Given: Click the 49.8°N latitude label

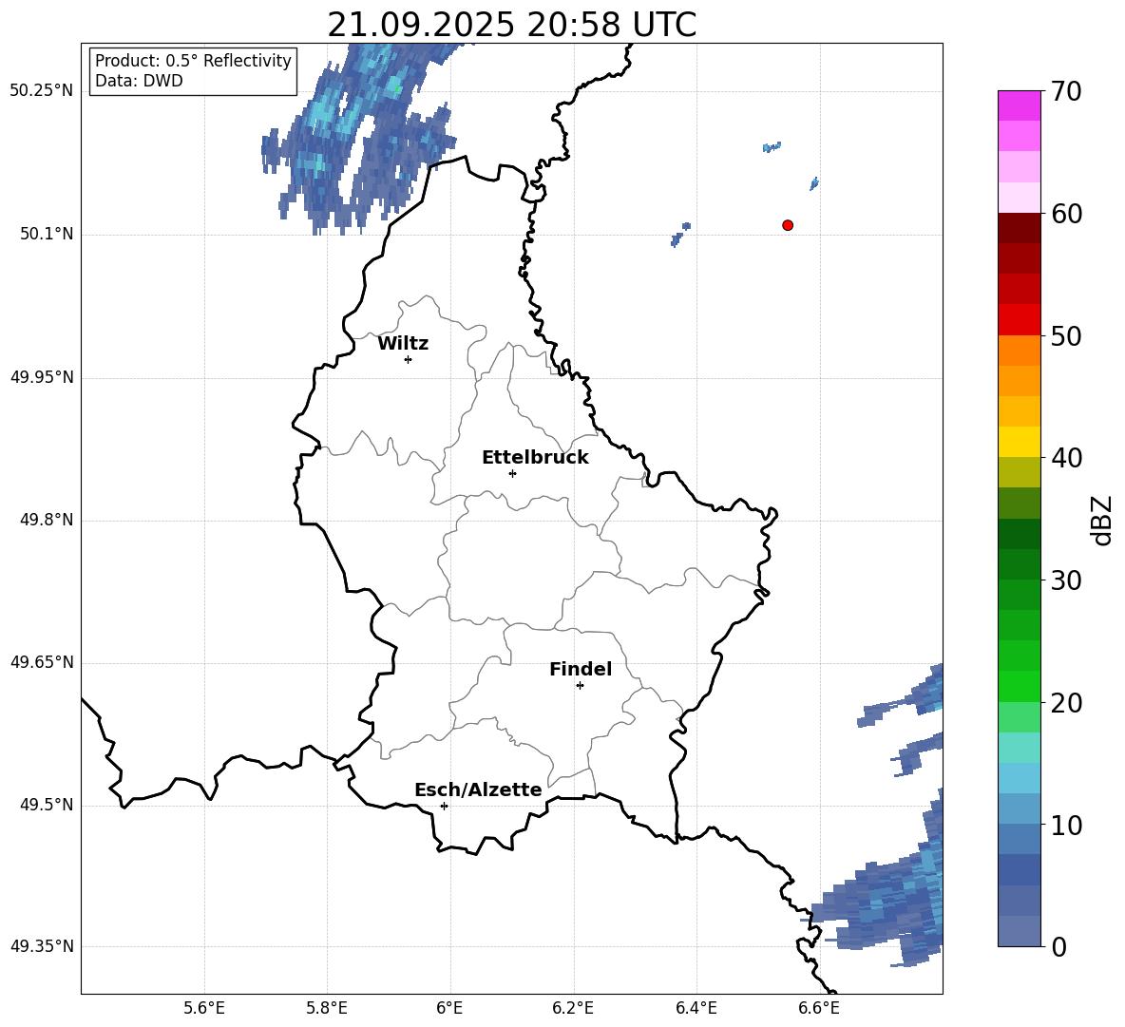Looking at the screenshot, I should (47, 520).
